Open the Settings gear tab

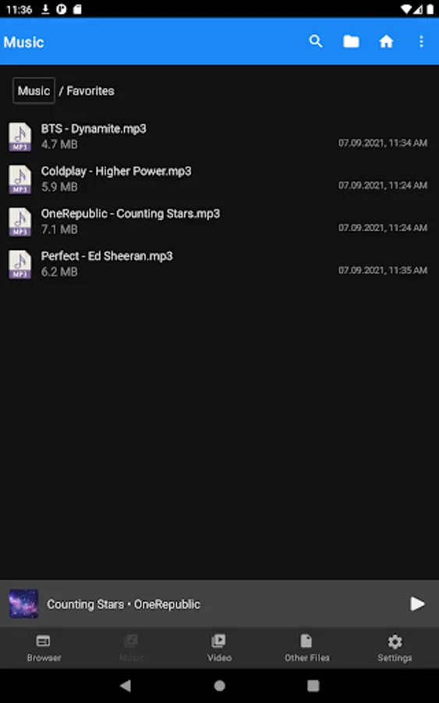[x=395, y=648]
